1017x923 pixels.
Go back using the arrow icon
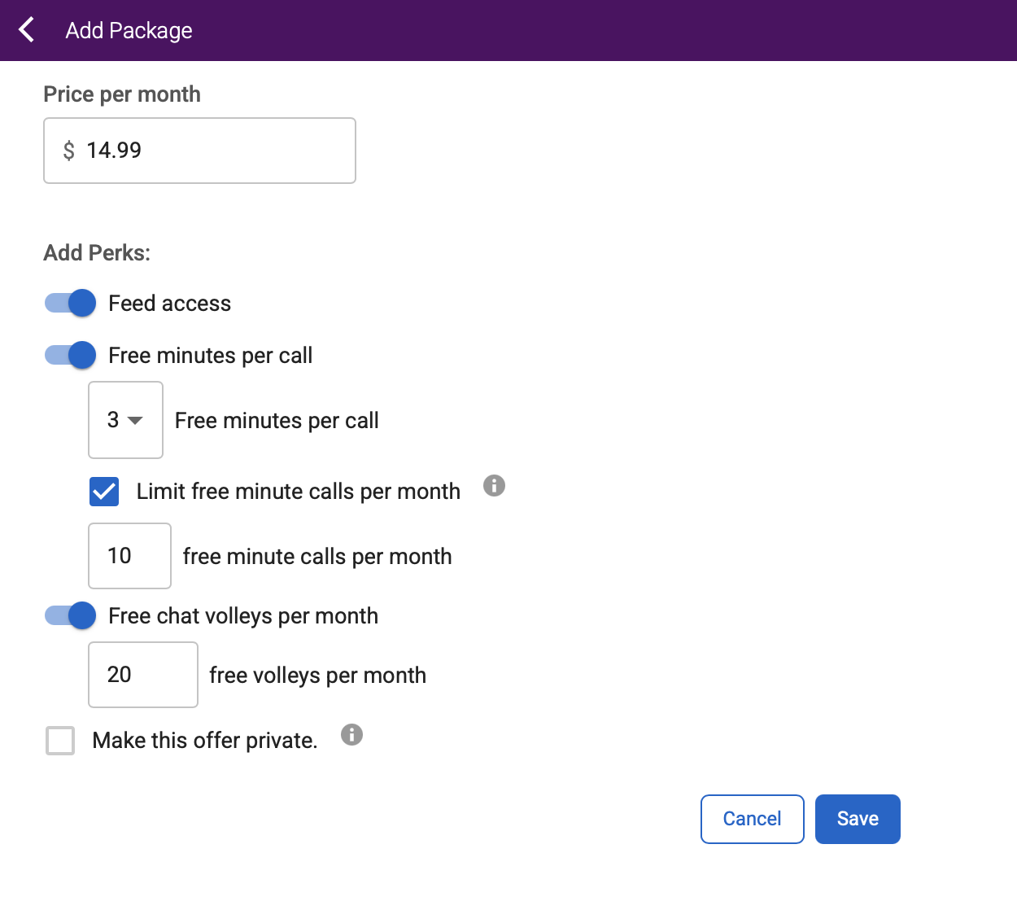pyautogui.click(x=27, y=30)
